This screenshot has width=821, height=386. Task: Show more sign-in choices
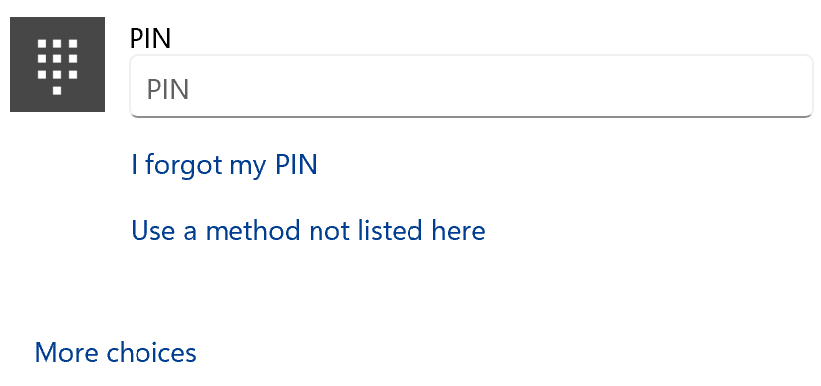click(x=115, y=352)
